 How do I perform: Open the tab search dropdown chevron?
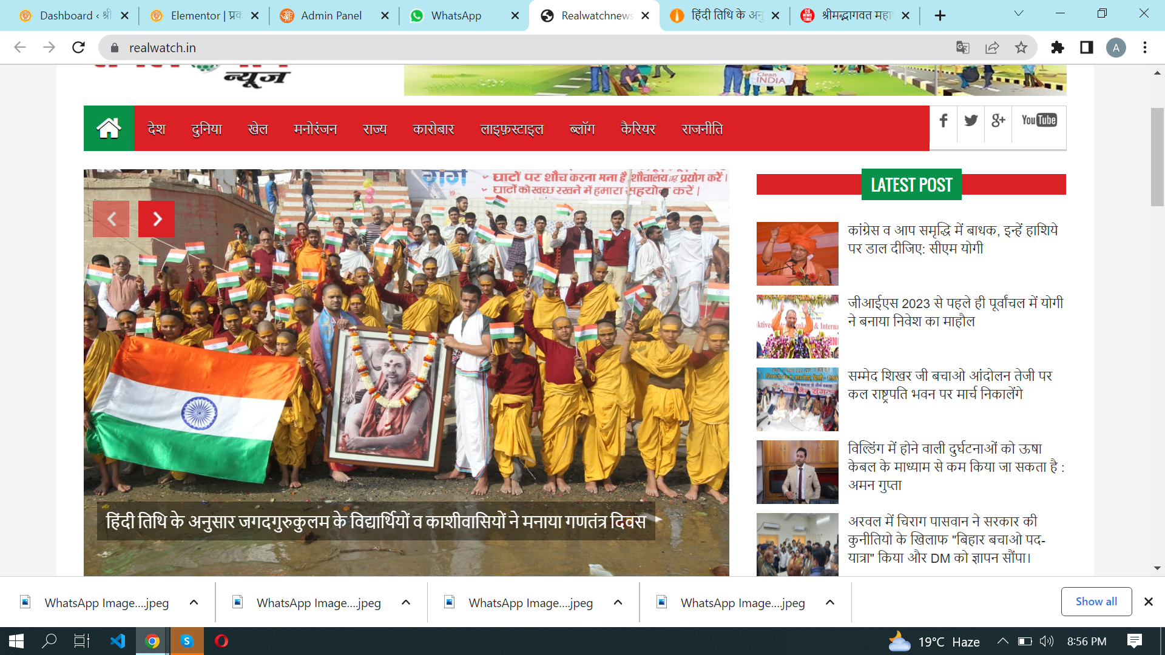coord(1019,14)
